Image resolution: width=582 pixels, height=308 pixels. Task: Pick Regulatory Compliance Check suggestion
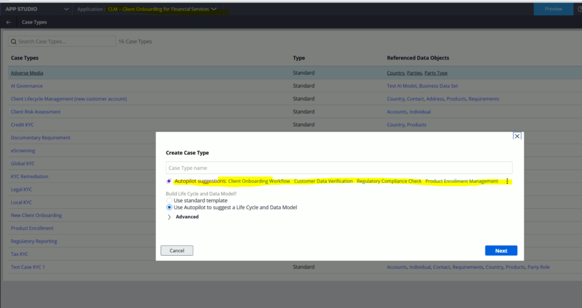(x=389, y=181)
